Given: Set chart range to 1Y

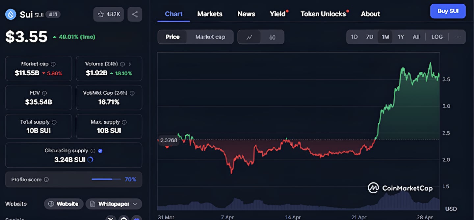Looking at the screenshot, I should [x=401, y=37].
